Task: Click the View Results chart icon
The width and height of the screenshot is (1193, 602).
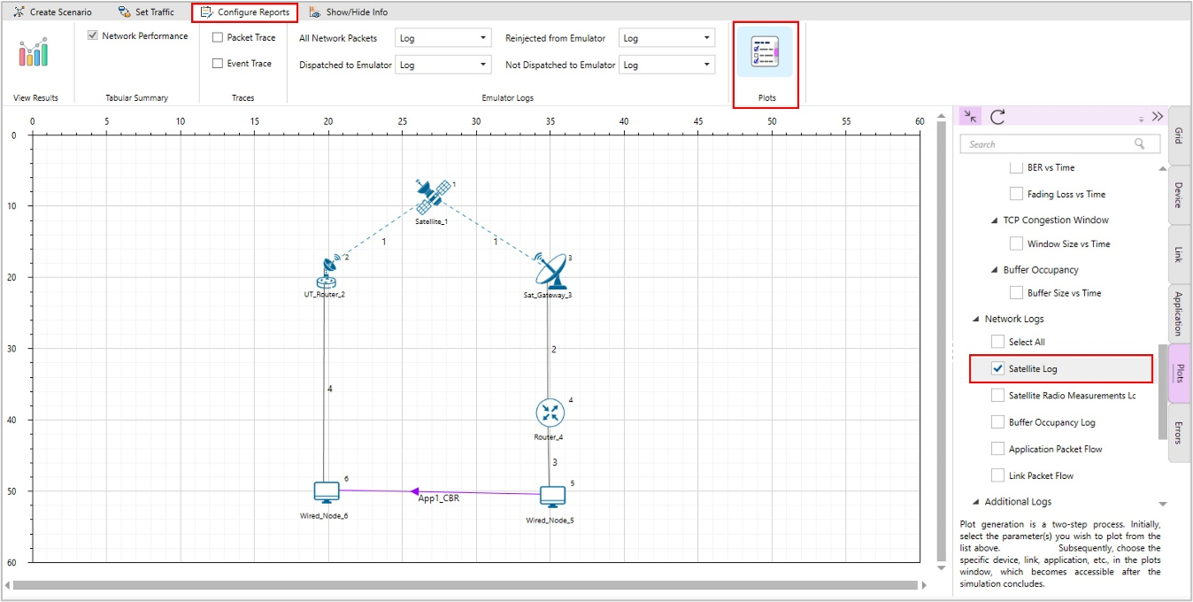Action: (34, 52)
